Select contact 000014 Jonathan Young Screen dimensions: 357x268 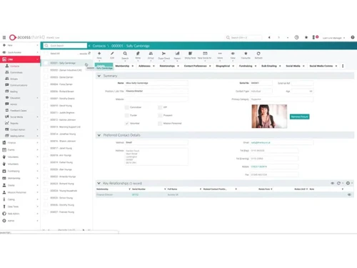pyautogui.click(x=63, y=134)
